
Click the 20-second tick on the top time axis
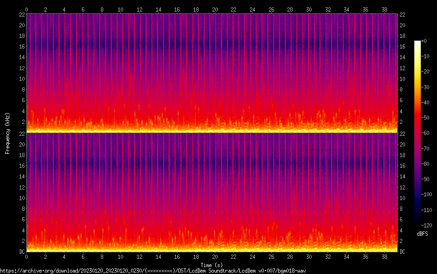tap(214, 9)
